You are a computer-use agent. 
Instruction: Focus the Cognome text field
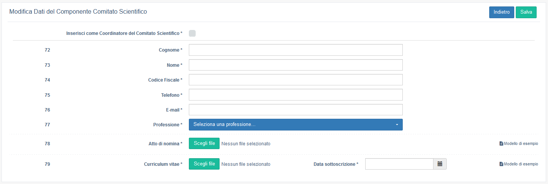click(295, 50)
